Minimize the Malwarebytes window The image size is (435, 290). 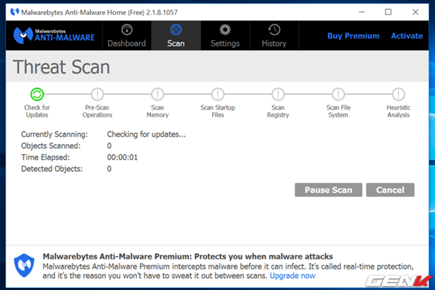point(362,12)
